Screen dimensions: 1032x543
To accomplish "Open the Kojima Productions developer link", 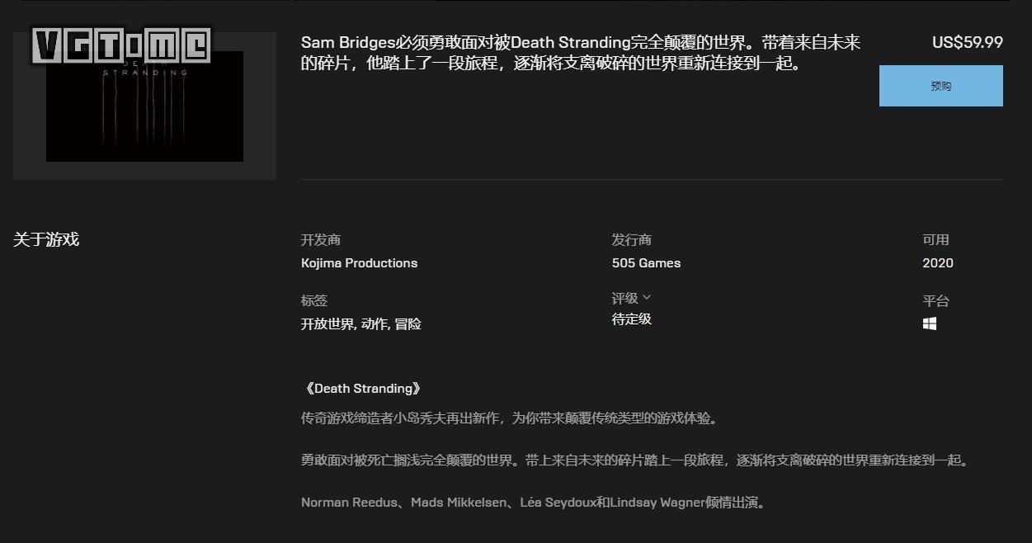I will (359, 263).
